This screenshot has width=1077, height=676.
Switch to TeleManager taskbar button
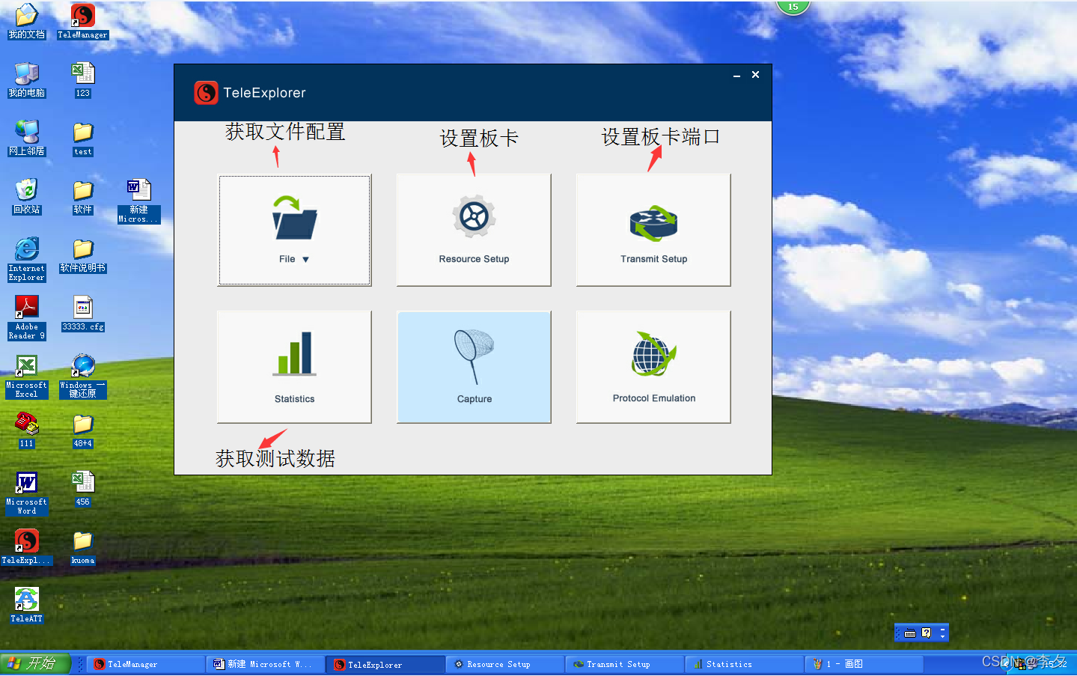coord(147,664)
